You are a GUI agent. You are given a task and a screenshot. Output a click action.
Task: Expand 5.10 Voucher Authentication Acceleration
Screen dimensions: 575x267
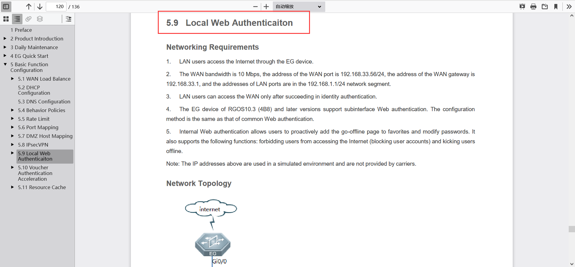(12, 167)
